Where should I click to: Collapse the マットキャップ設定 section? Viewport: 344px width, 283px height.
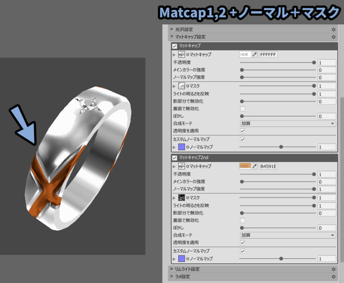click(x=172, y=37)
